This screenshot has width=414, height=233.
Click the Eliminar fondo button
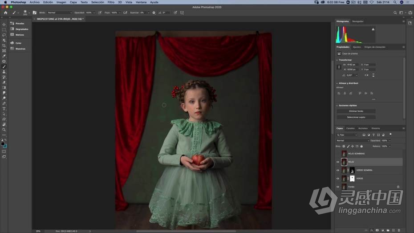(356, 111)
